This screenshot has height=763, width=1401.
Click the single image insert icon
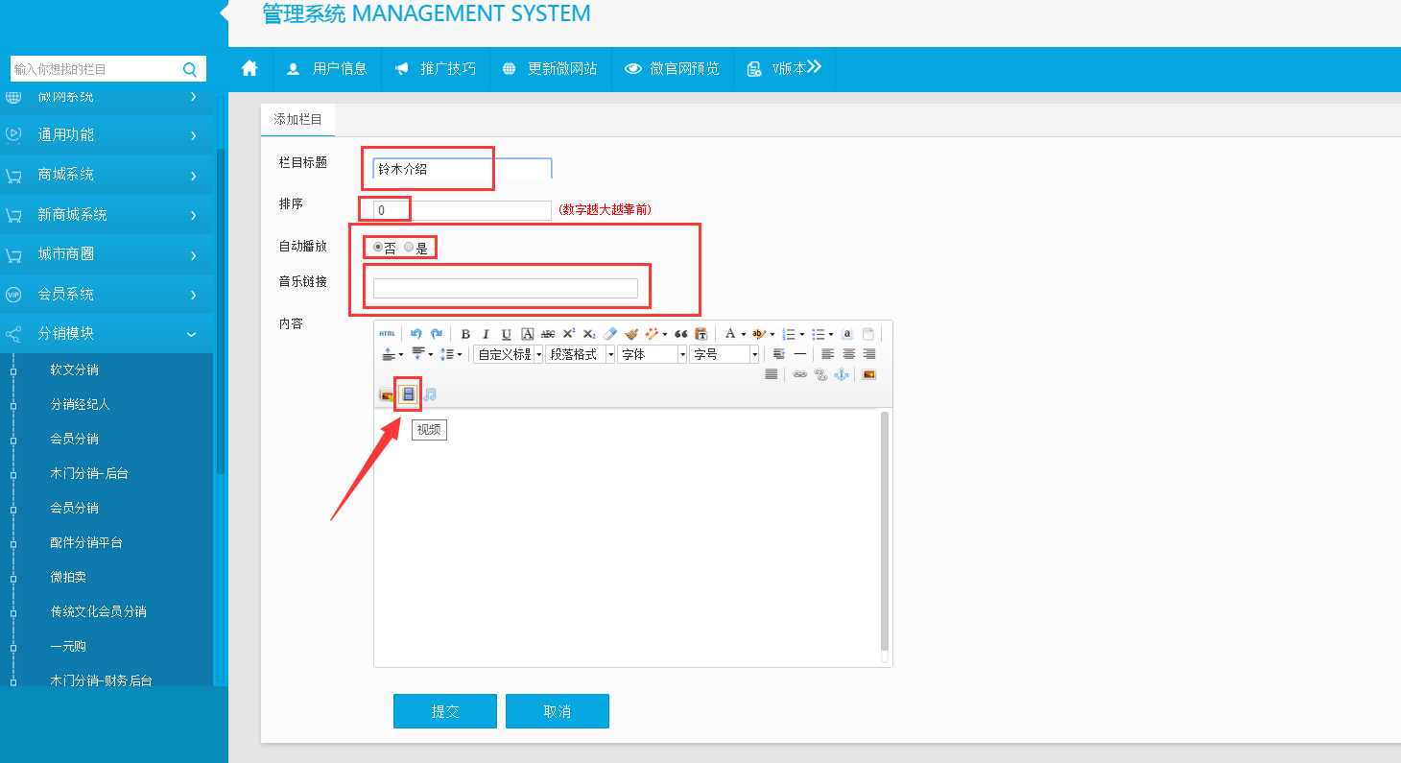[x=868, y=374]
